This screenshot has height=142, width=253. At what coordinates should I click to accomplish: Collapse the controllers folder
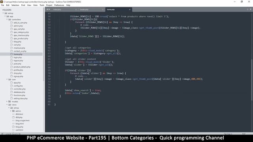point(7,19)
